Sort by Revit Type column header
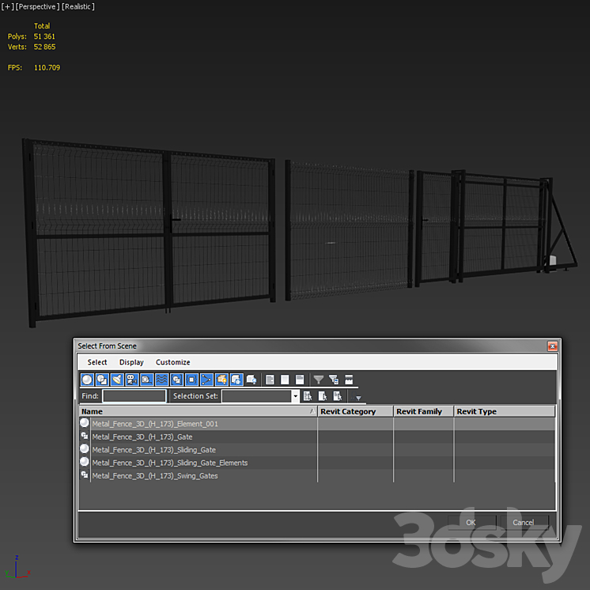590x590 pixels. click(505, 411)
